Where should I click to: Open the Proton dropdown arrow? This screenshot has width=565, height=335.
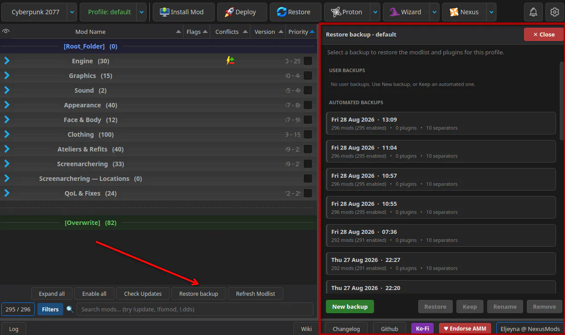pos(375,12)
